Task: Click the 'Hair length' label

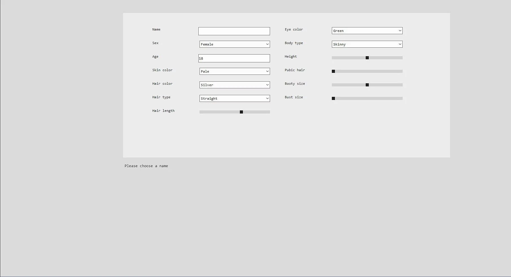Action: pyautogui.click(x=163, y=111)
